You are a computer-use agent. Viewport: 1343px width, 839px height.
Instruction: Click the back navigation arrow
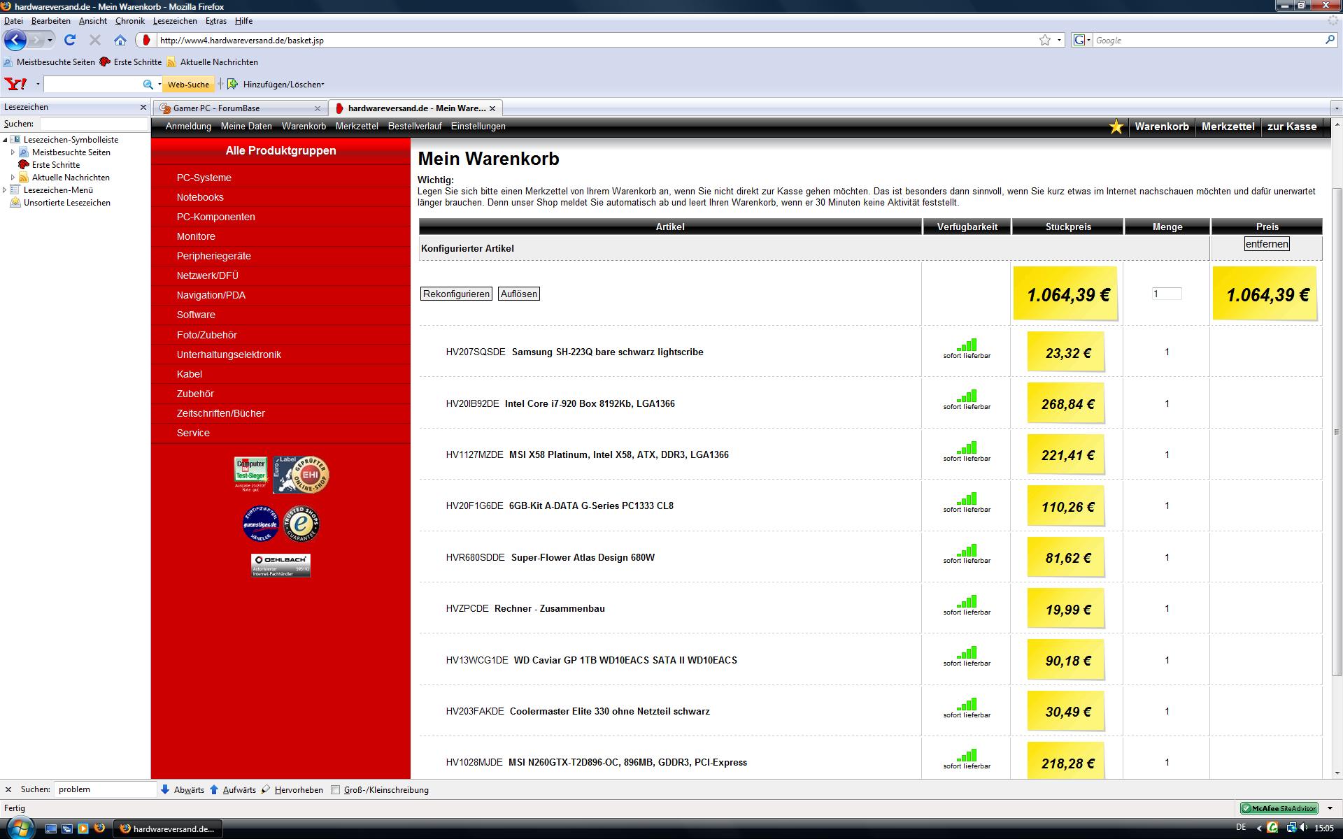[15, 41]
